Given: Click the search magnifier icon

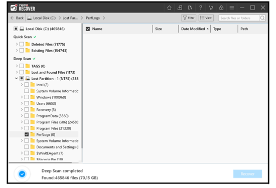Looking at the screenshot, I should click(x=262, y=18).
